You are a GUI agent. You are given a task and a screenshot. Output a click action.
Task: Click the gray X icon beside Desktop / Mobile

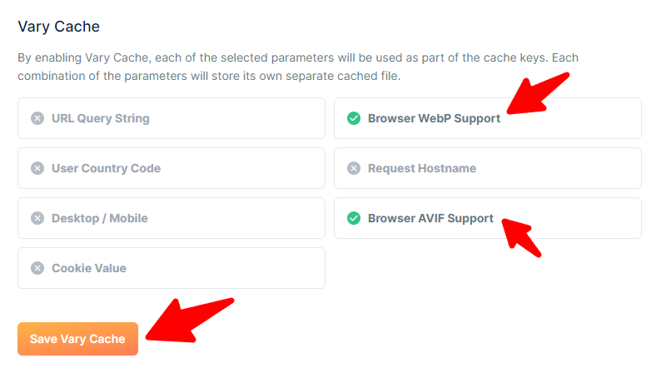[x=37, y=218]
